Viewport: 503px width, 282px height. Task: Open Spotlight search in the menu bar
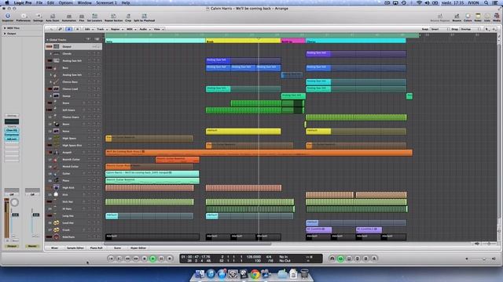(x=486, y=2)
